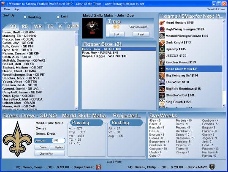Viewport: 228px width, 172px height.
Task: Click the Dynasty team logo icon
Action: tap(162, 49)
